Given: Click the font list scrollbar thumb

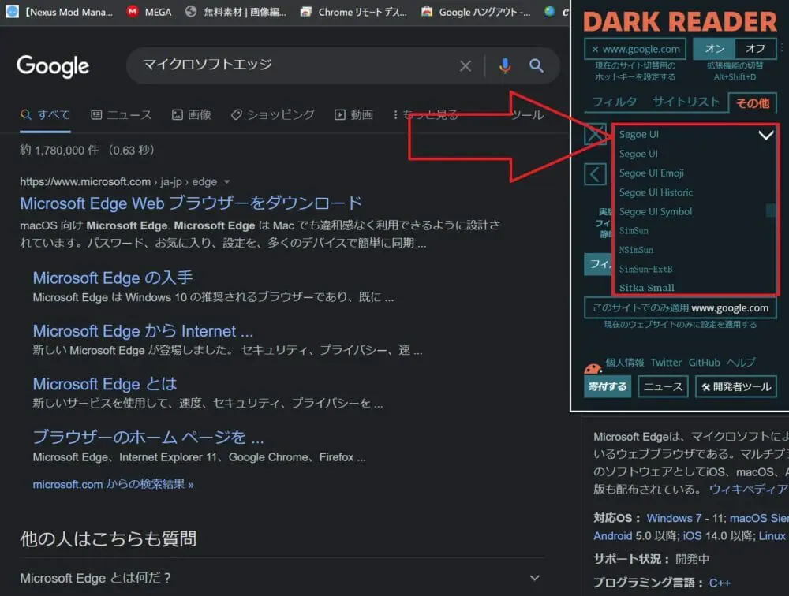Looking at the screenshot, I should pos(771,210).
